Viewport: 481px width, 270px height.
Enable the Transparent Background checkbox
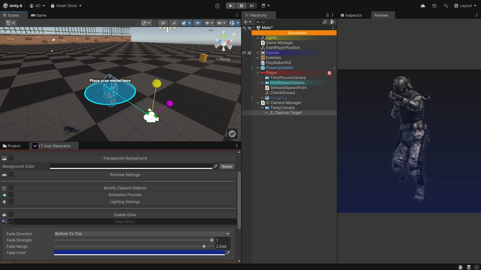pos(11,158)
